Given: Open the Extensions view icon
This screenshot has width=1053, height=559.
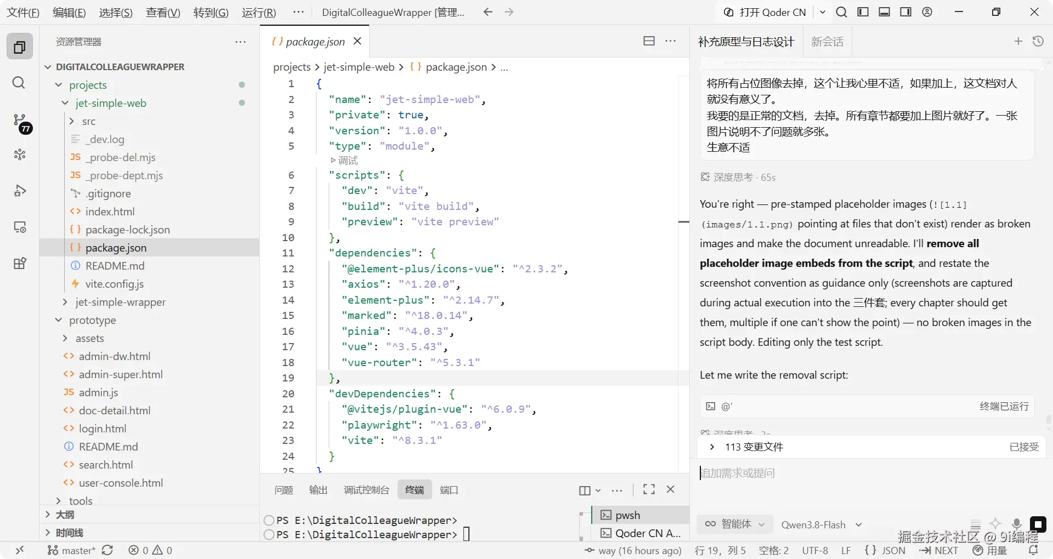Looking at the screenshot, I should (20, 263).
